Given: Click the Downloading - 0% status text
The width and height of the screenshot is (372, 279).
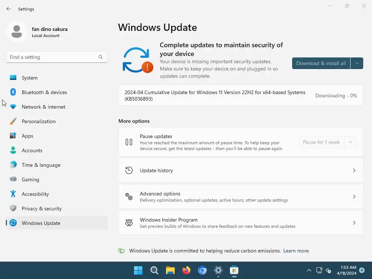Looking at the screenshot, I should coord(336,96).
